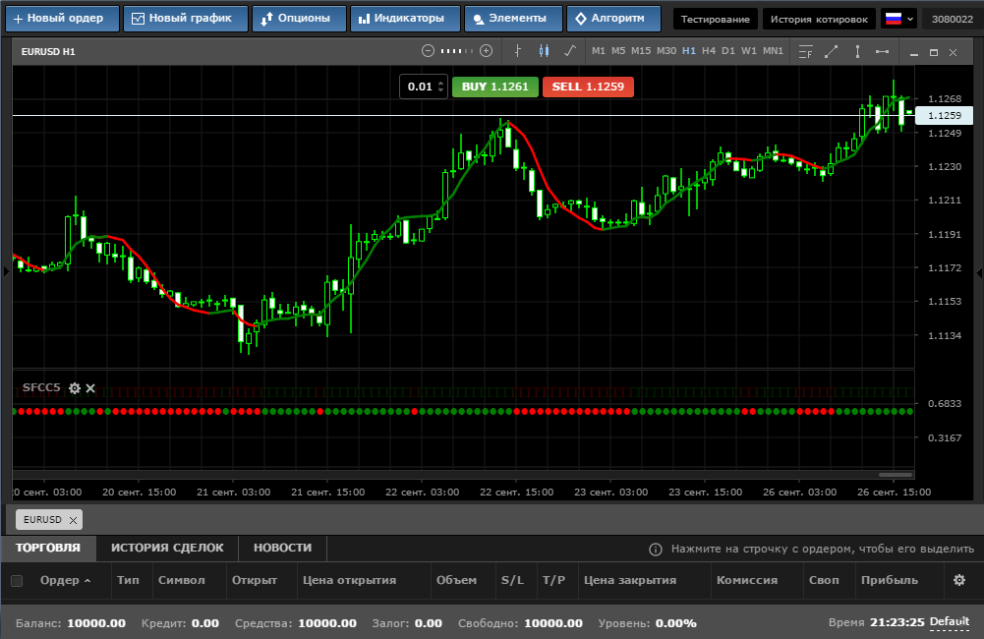The width and height of the screenshot is (984, 639).
Task: Open Тестирование section
Action: click(x=716, y=19)
